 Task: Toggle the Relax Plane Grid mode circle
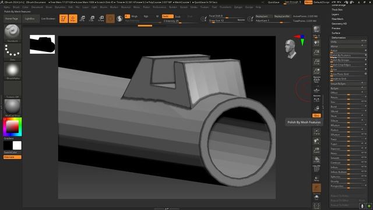[x=365, y=74]
